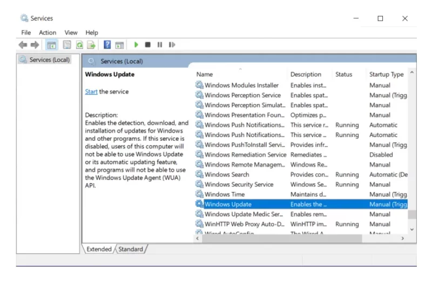432x290 pixels.
Task: Click green Start Service play icon
Action: tap(136, 44)
